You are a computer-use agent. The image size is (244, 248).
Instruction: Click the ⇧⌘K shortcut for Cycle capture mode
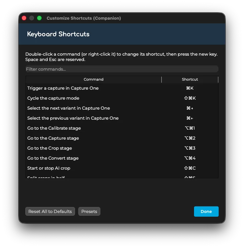(190, 98)
